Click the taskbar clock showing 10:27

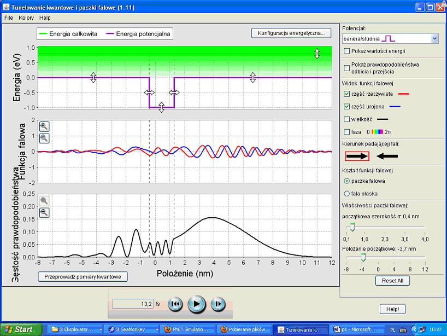(436, 330)
